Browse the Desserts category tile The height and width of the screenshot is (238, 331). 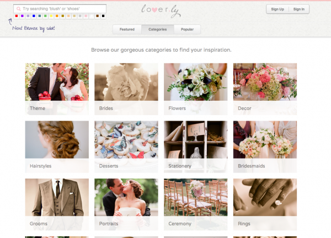pyautogui.click(x=126, y=147)
